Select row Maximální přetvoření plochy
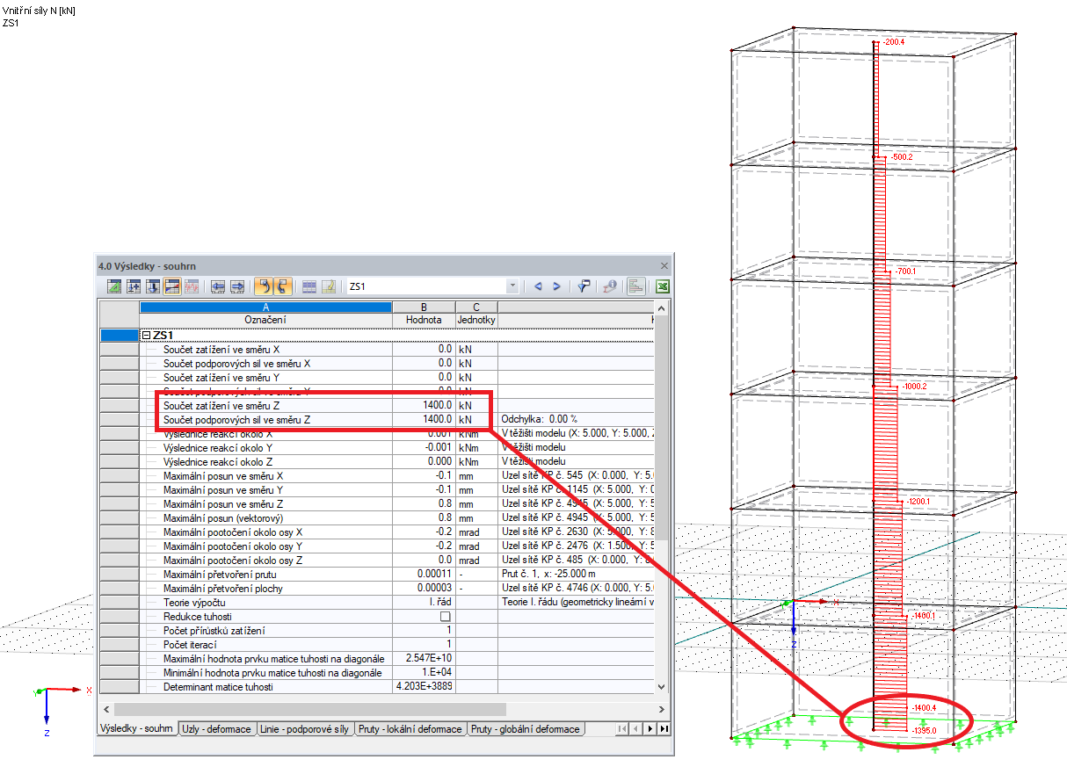The image size is (1067, 774). click(378, 588)
